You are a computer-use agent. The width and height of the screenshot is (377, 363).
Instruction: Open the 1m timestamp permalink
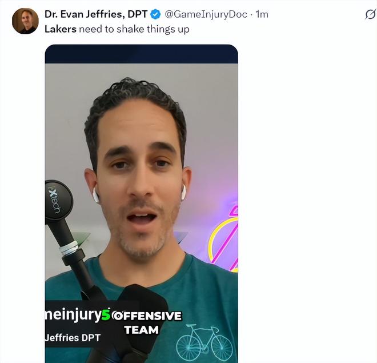tap(262, 14)
